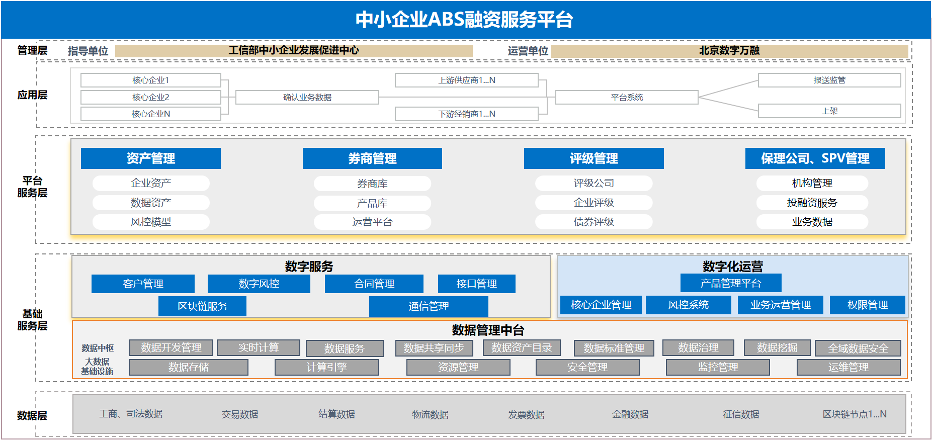Image resolution: width=933 pixels, height=441 pixels.
Task: Click the 权限管理 block
Action: (868, 305)
